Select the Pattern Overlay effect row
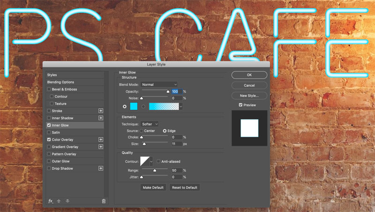Screen dimensions: 375x212 pyautogui.click(x=75, y=154)
